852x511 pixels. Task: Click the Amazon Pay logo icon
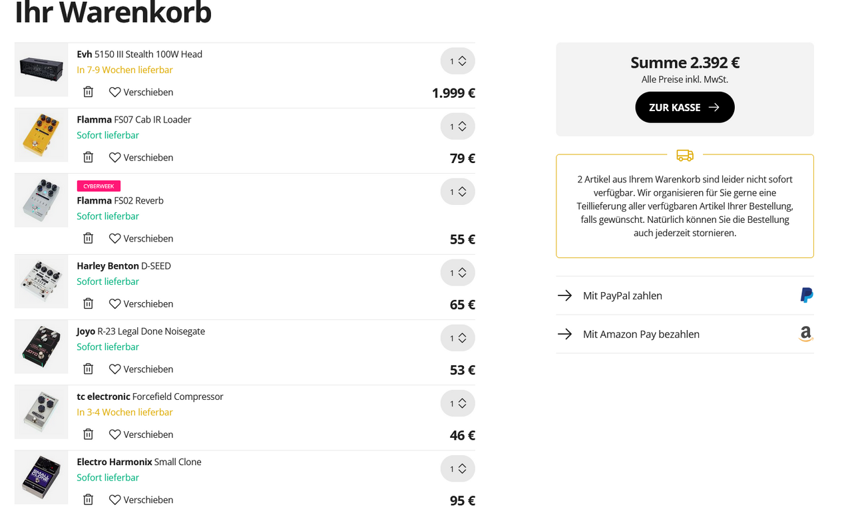(x=806, y=334)
